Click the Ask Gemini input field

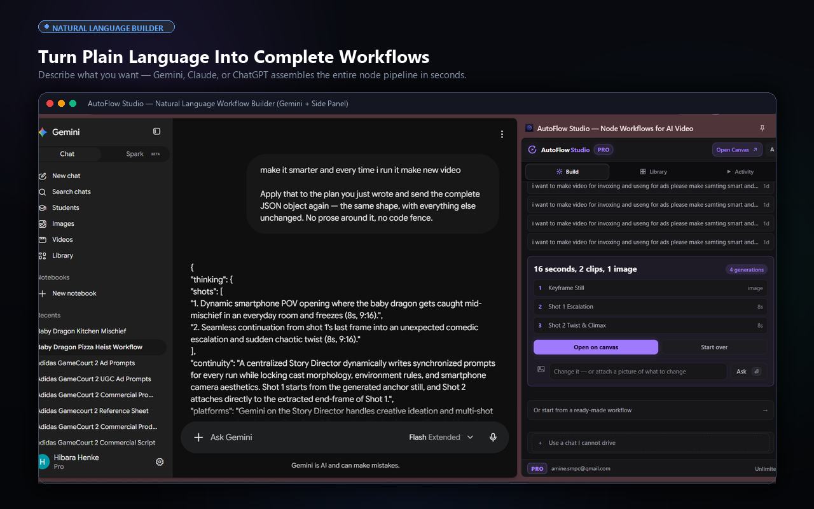click(x=305, y=437)
